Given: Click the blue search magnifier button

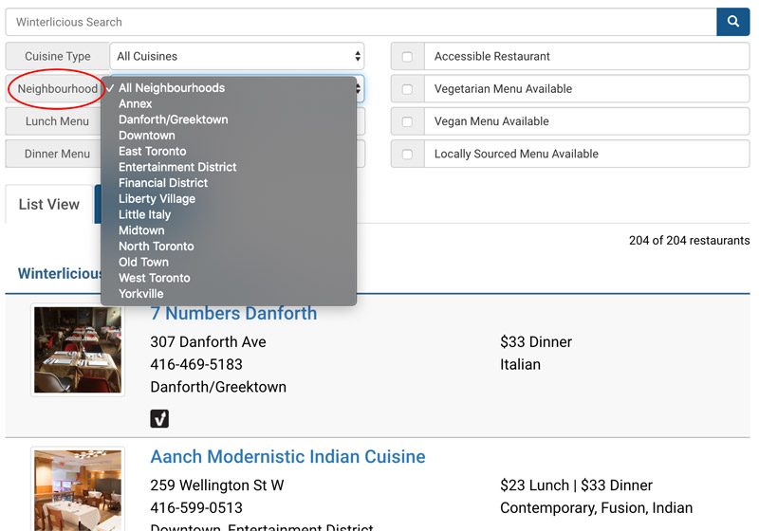Looking at the screenshot, I should point(732,22).
